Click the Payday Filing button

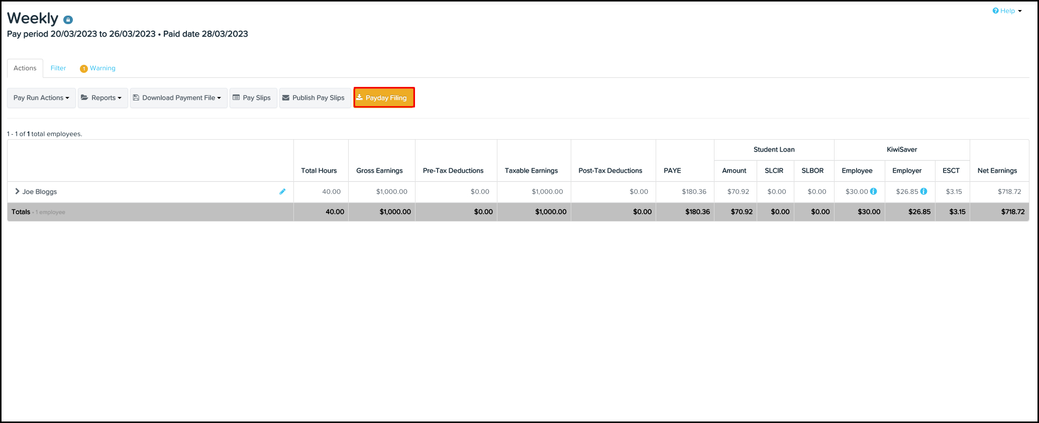click(384, 98)
